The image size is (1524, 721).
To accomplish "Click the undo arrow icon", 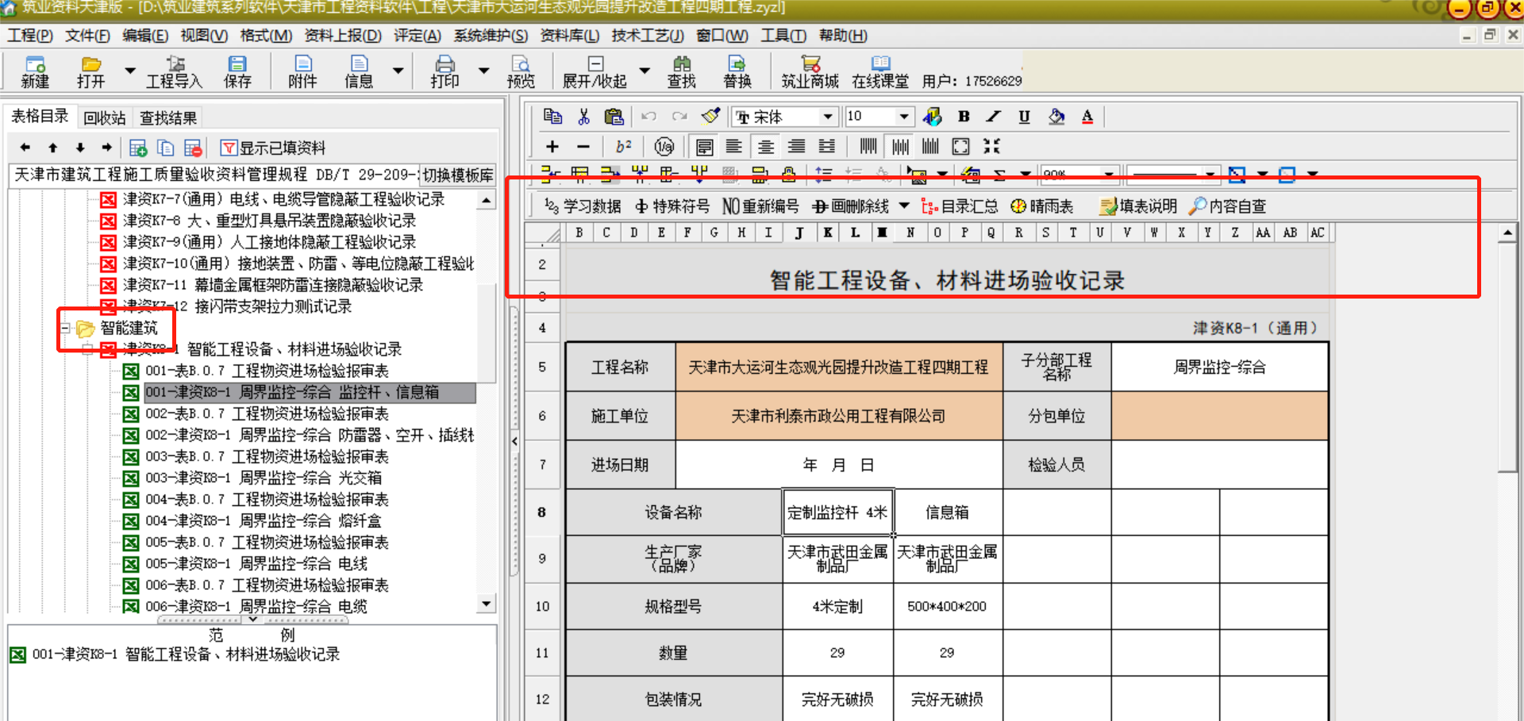I will (x=648, y=117).
